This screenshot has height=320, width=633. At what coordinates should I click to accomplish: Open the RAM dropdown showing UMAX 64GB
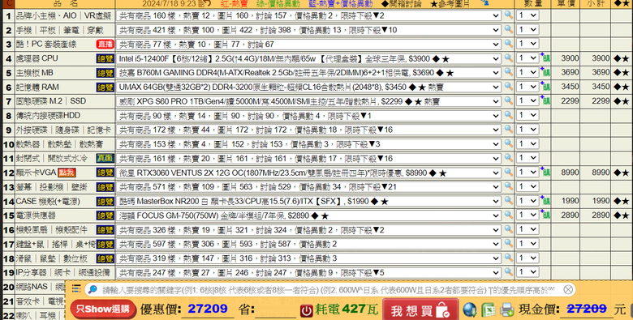coord(309,87)
